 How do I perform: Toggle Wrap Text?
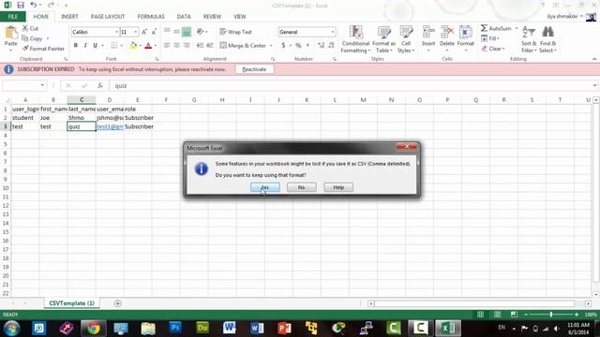235,32
